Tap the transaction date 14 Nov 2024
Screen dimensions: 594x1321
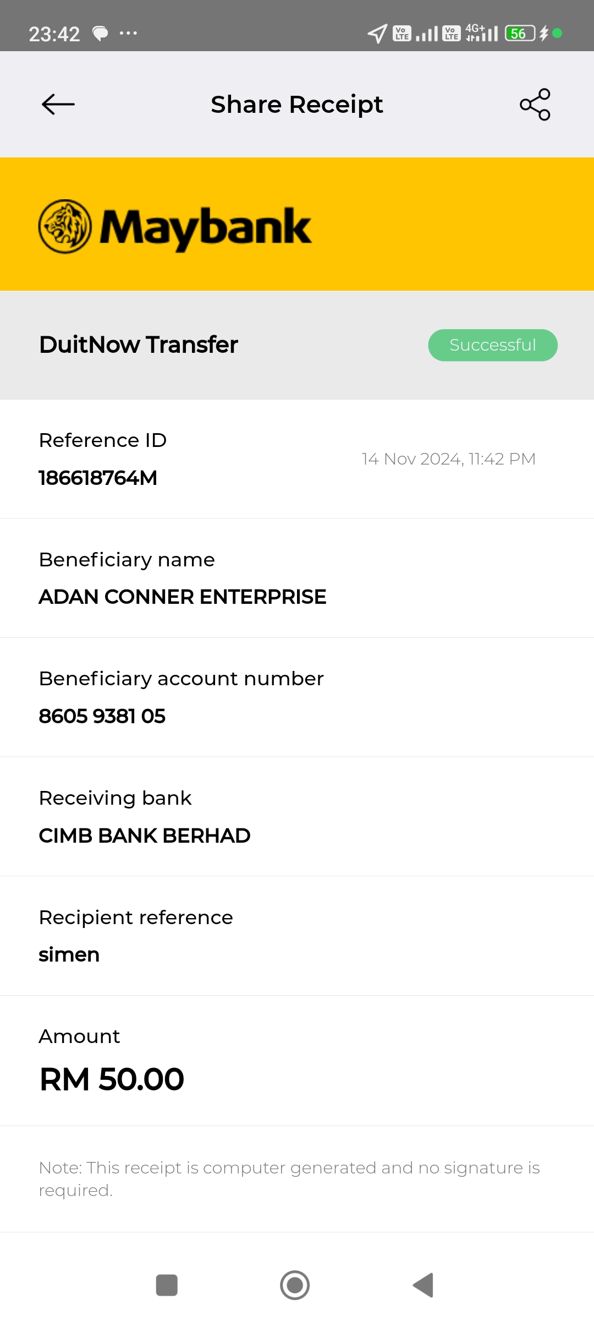pyautogui.click(x=448, y=459)
